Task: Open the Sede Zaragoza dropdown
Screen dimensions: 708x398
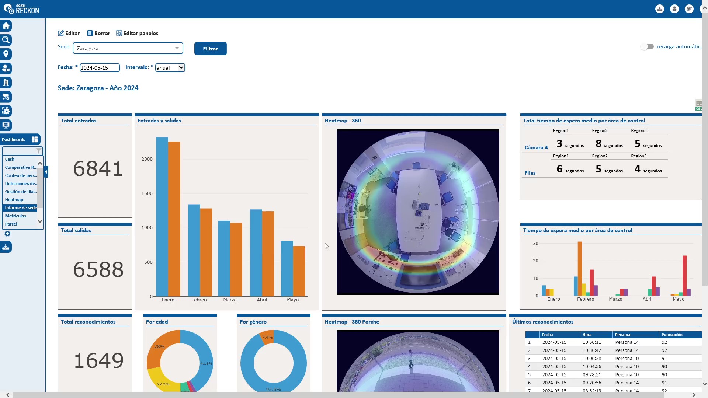Action: click(x=128, y=48)
